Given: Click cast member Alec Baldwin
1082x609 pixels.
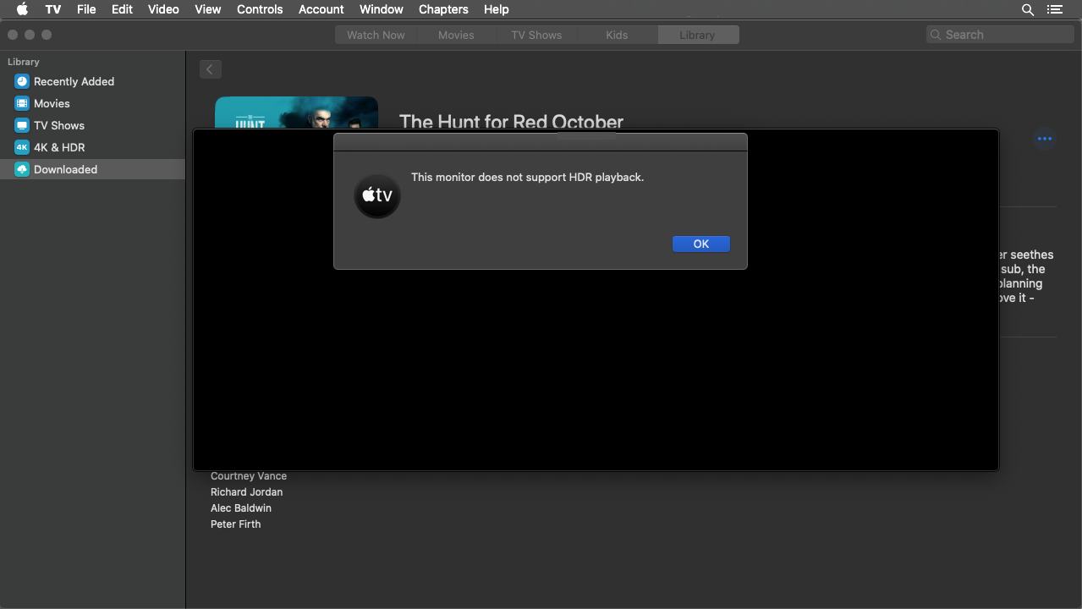Looking at the screenshot, I should [x=241, y=508].
